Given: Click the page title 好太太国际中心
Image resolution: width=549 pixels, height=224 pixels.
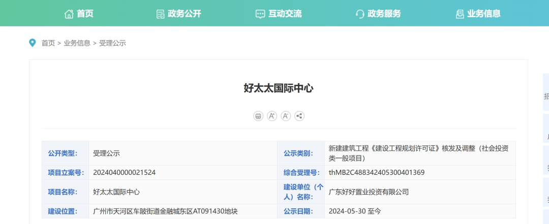Looking at the screenshot, I should coord(279,88).
